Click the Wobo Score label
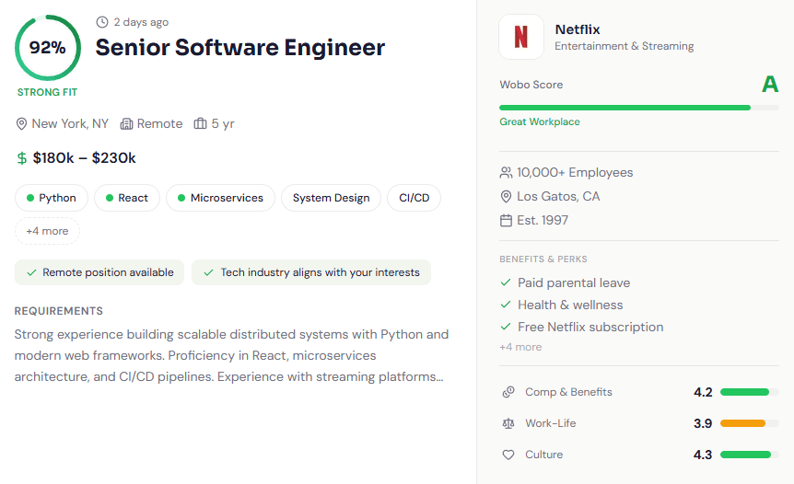Screen dimensions: 794x484 click(x=531, y=85)
